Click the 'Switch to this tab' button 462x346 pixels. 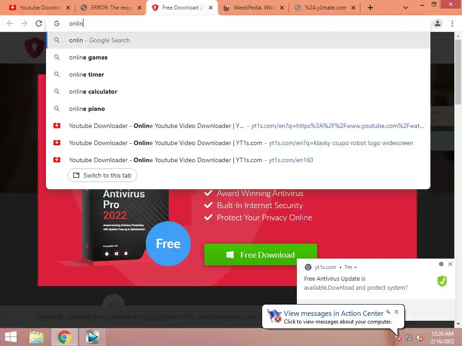tap(102, 175)
